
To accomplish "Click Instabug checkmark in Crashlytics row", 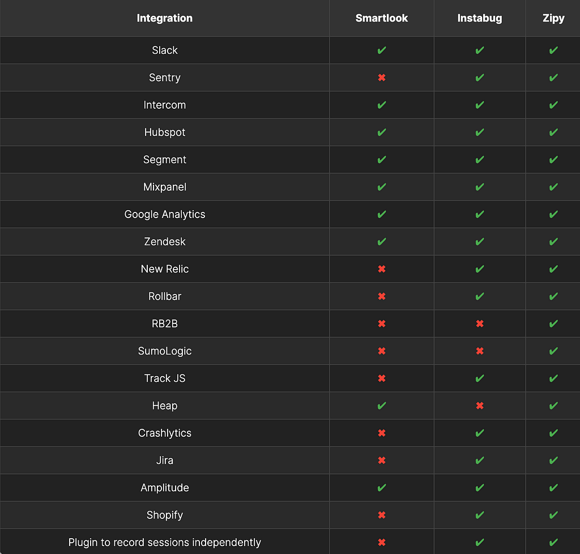I will 479,433.
